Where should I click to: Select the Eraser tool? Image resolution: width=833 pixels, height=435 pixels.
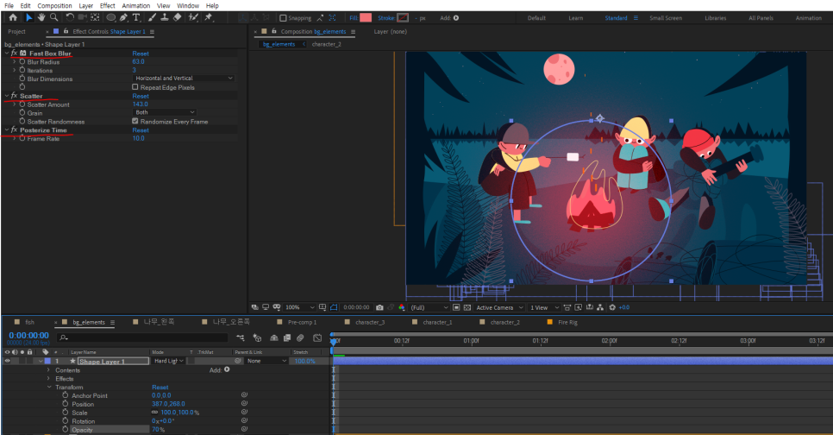pyautogui.click(x=178, y=17)
